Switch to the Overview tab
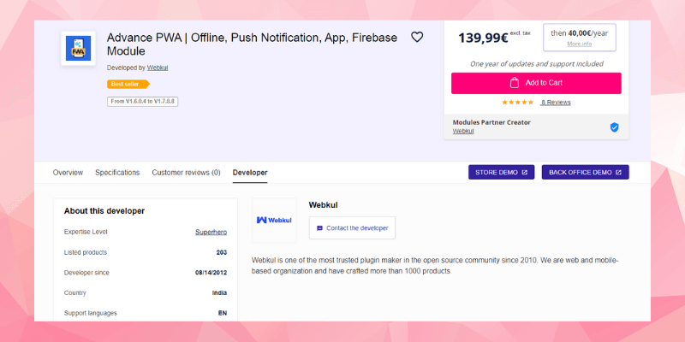Screen dimensions: 685x342 pos(68,173)
